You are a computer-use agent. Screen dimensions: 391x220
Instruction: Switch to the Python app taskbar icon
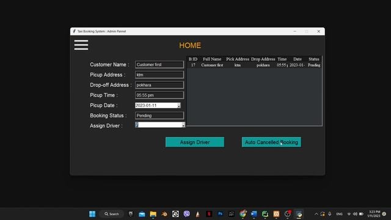[x=299, y=214]
